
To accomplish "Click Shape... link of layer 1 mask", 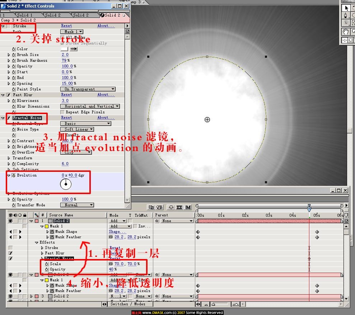I will pos(117,232).
